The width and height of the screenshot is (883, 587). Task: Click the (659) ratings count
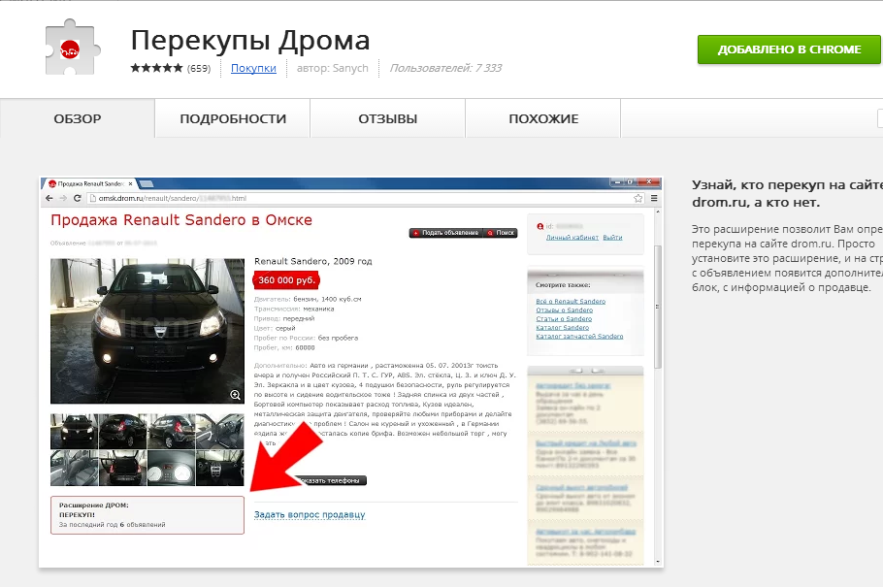click(x=199, y=69)
